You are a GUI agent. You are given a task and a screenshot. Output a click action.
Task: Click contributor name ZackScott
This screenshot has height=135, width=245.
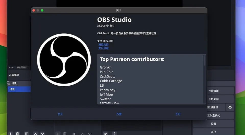point(107,76)
